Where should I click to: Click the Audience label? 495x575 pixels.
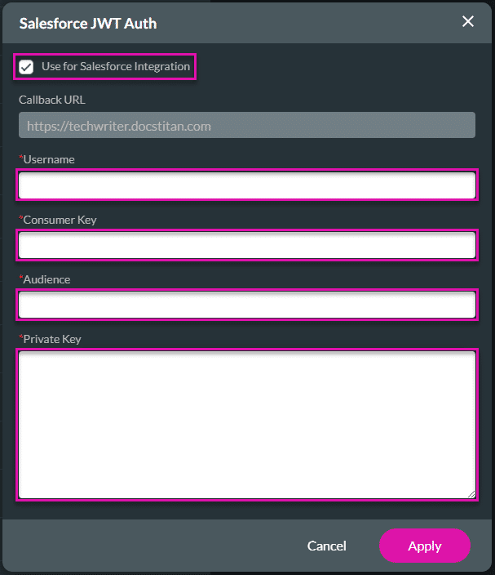[x=46, y=279]
